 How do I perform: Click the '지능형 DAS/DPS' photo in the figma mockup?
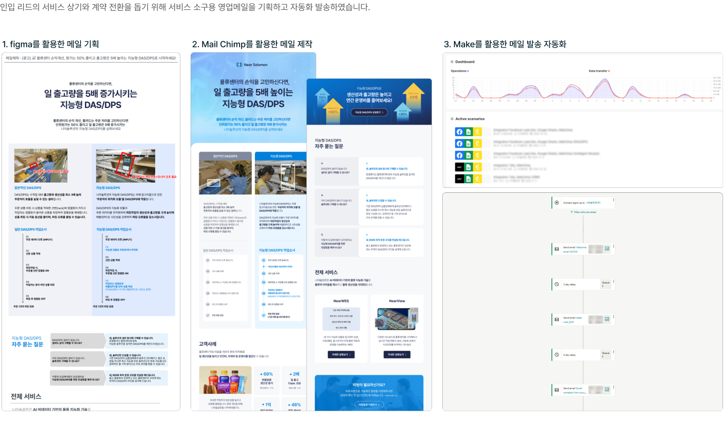pyautogui.click(x=126, y=166)
